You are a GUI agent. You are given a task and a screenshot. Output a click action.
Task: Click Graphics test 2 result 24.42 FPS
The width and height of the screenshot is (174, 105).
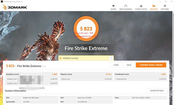[x=54, y=83]
